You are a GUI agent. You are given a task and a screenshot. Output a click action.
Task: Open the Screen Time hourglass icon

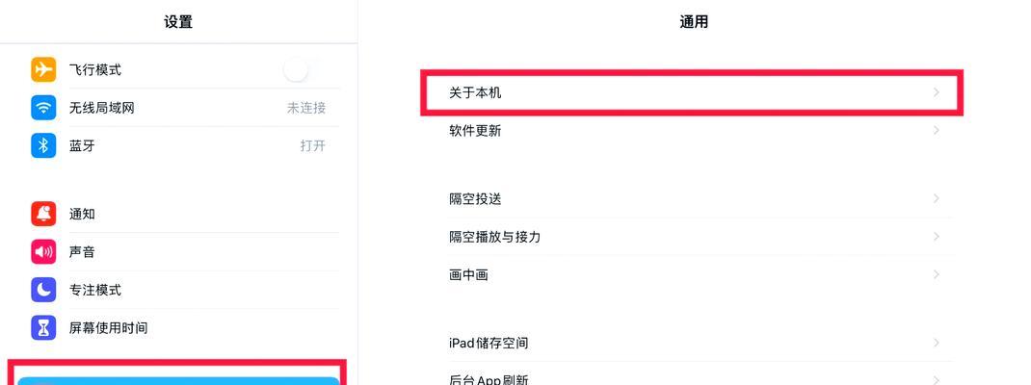pos(43,328)
